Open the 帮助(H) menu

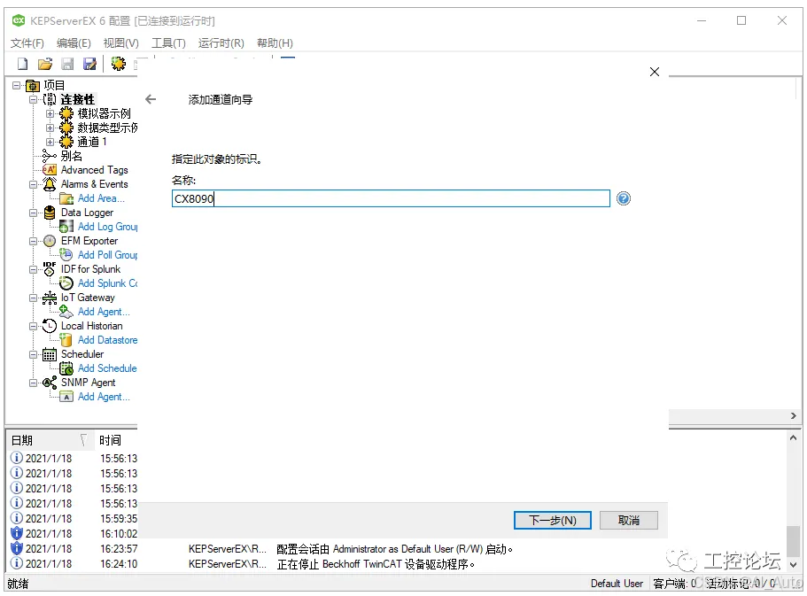275,43
